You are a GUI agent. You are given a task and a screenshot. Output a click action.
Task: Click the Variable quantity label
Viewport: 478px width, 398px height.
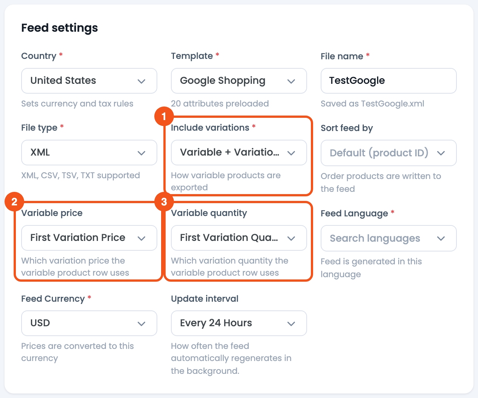point(209,213)
